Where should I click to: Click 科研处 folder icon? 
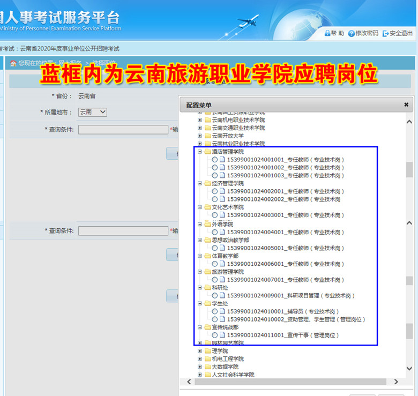[207, 288]
